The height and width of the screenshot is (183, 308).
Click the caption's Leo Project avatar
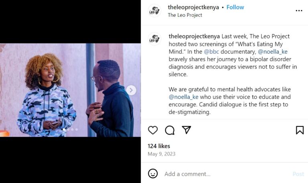154,39
